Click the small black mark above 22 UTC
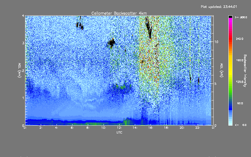The height and width of the screenshot is (157, 251). click(199, 80)
